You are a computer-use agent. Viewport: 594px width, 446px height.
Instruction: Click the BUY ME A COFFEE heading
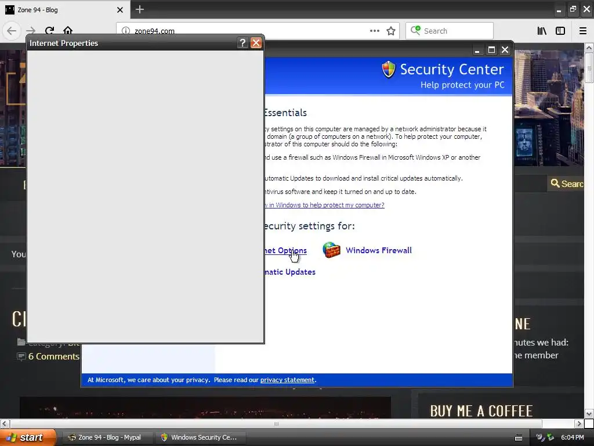(481, 411)
